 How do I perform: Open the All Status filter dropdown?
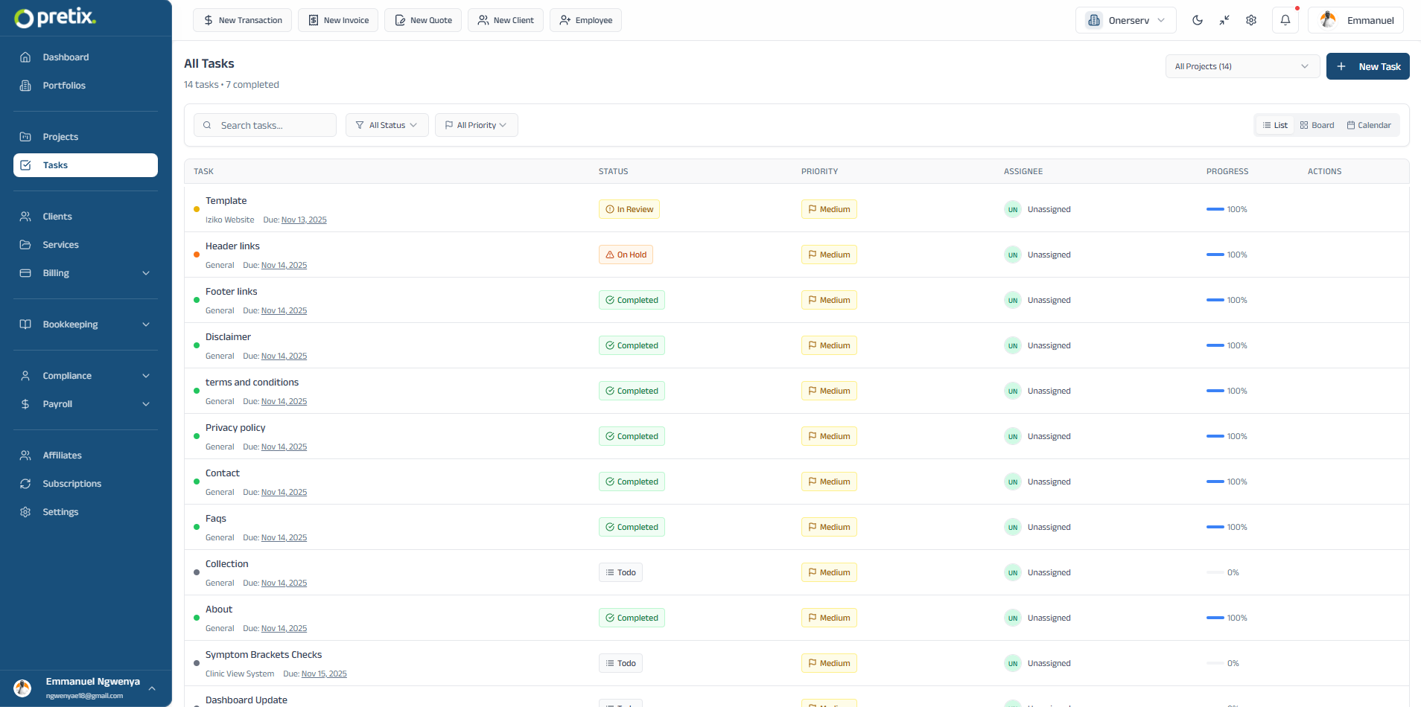pyautogui.click(x=387, y=125)
